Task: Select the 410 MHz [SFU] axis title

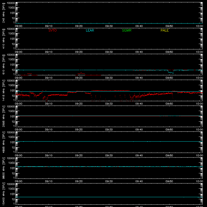Action: coord(3,39)
